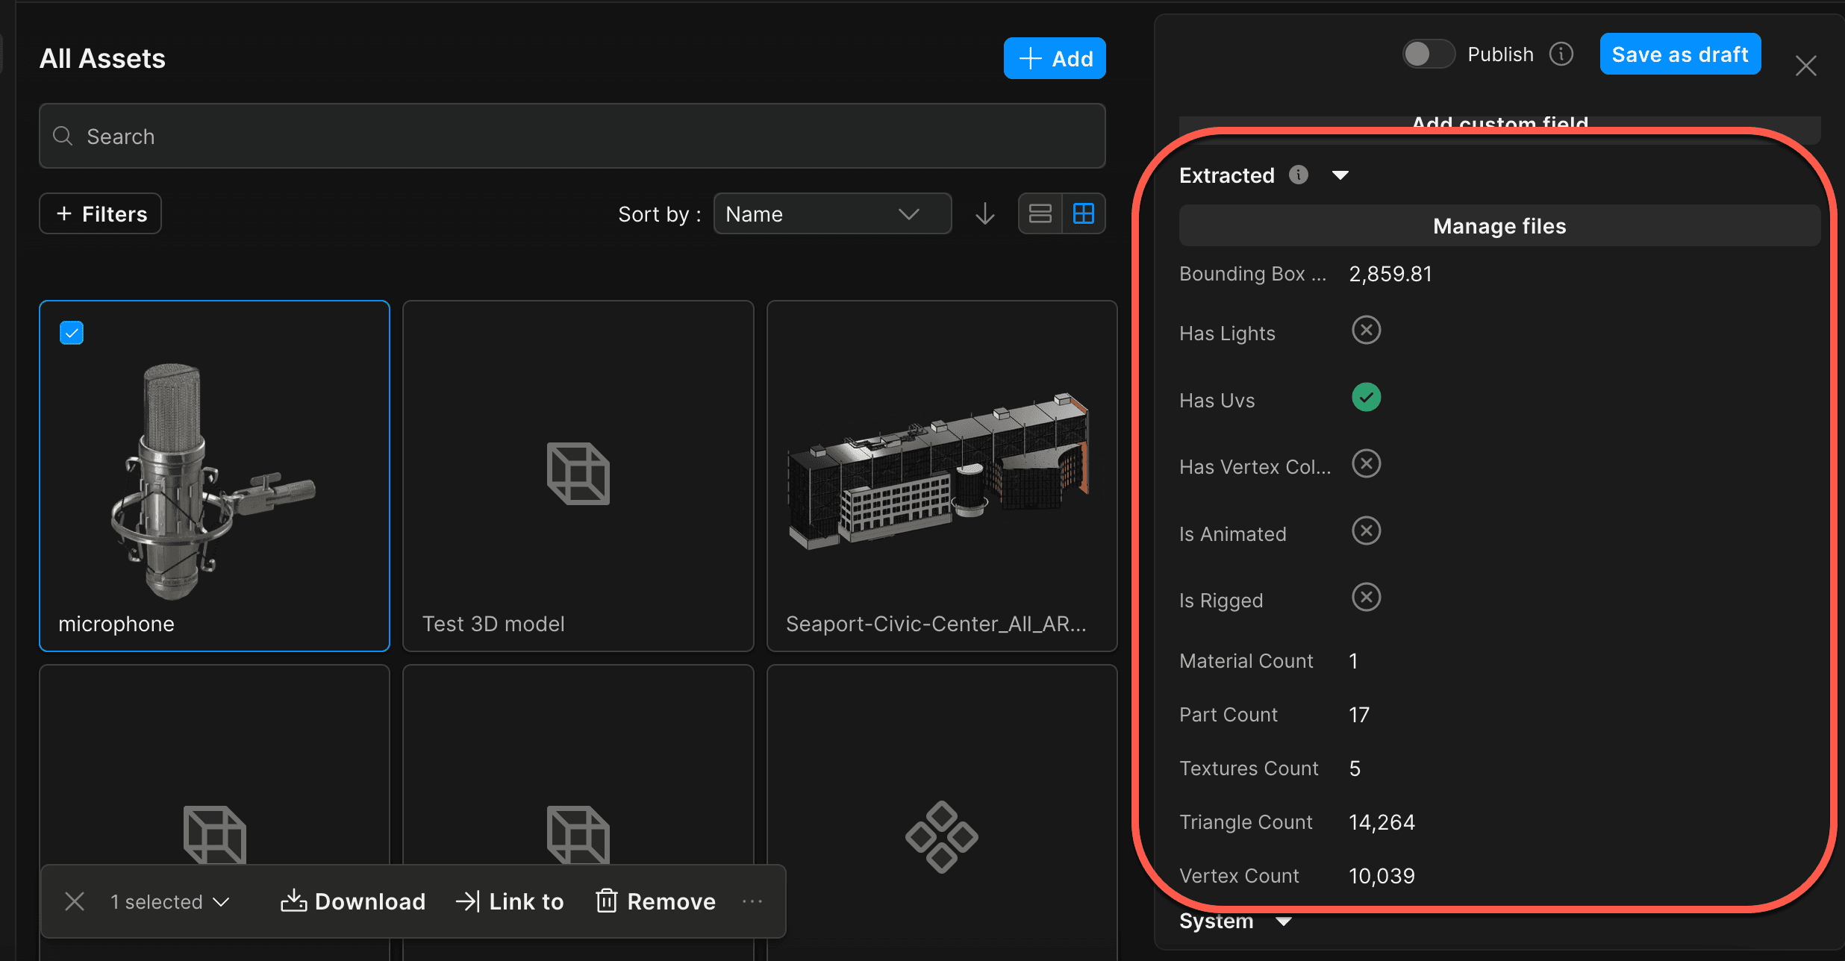Viewport: 1845px width, 961px height.
Task: Collapse the Extracted section
Action: (x=1340, y=175)
